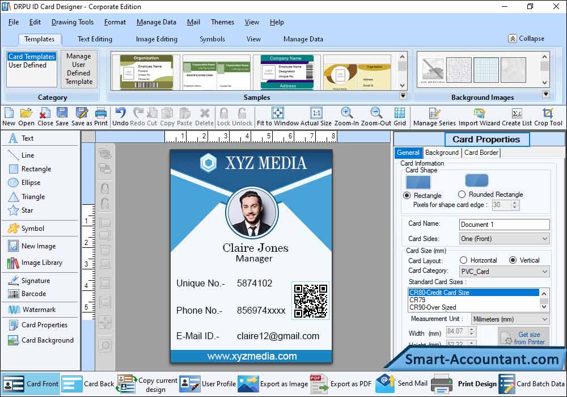Select the Rectangle card shape radio button

point(407,196)
